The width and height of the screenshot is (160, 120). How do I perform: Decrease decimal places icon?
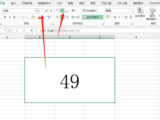coord(131,17)
